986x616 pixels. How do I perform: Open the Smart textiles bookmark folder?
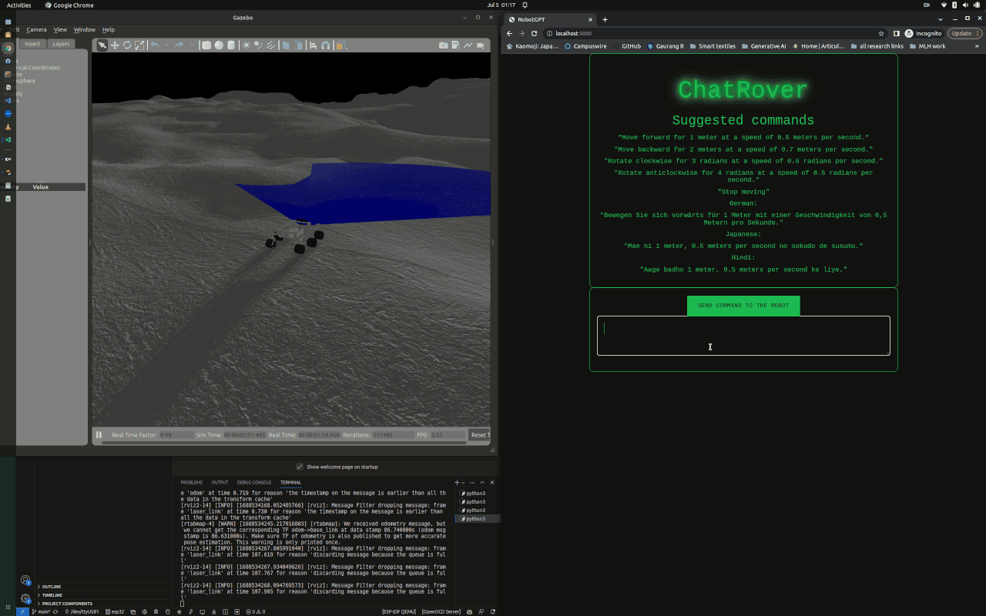pyautogui.click(x=713, y=46)
